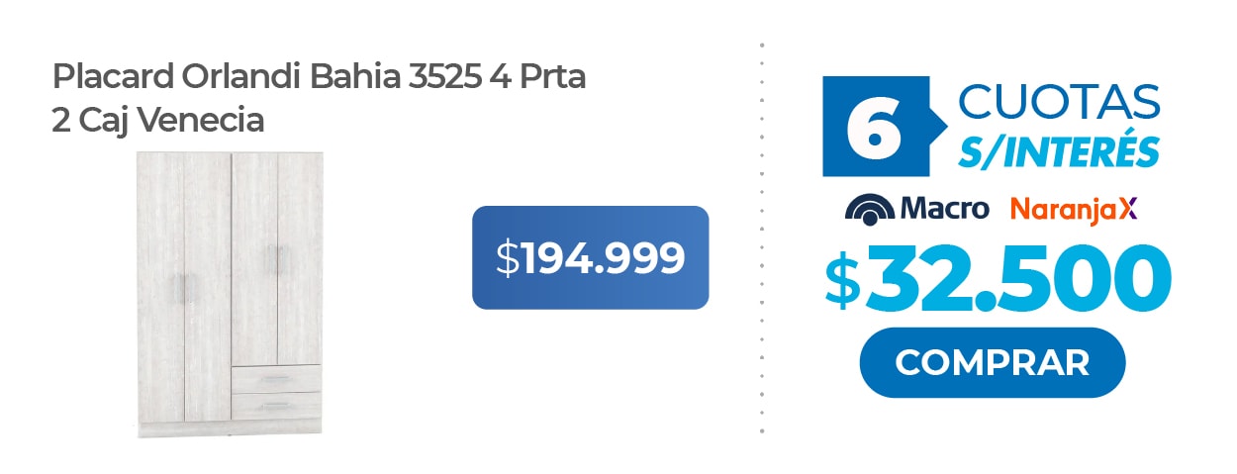
Task: Click the Macro bank emblem icon
Action: pyautogui.click(x=871, y=209)
